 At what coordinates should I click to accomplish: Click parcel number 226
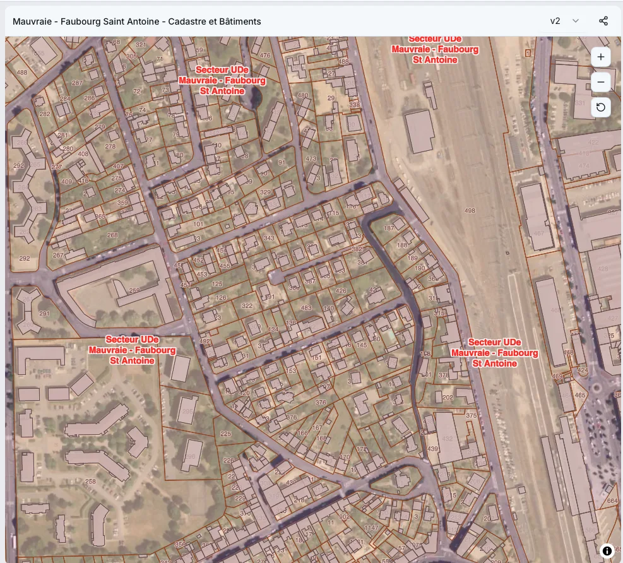[228, 460]
